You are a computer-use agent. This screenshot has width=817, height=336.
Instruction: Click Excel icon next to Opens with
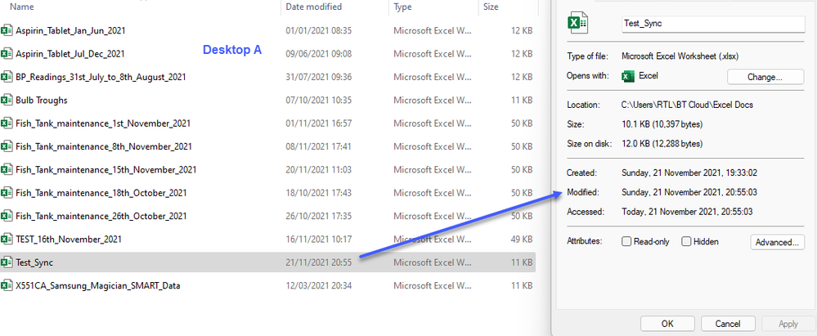[x=628, y=77]
